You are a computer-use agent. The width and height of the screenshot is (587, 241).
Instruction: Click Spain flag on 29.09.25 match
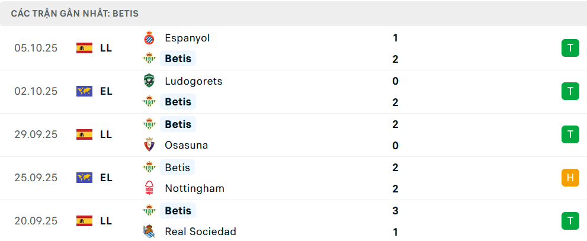pos(84,134)
